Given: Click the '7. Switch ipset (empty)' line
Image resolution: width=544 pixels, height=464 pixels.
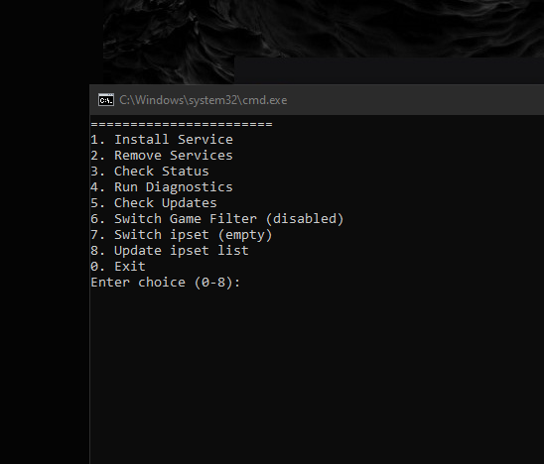Looking at the screenshot, I should click(182, 235).
